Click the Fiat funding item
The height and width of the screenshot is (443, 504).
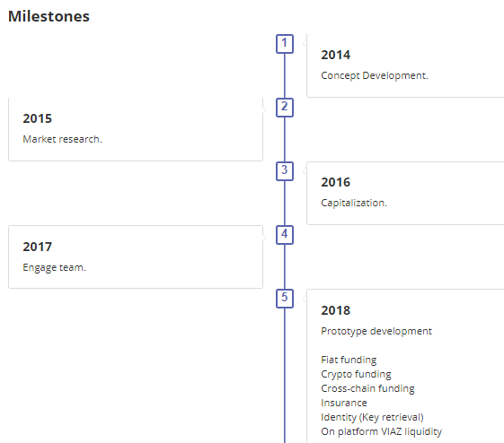pyautogui.click(x=349, y=360)
